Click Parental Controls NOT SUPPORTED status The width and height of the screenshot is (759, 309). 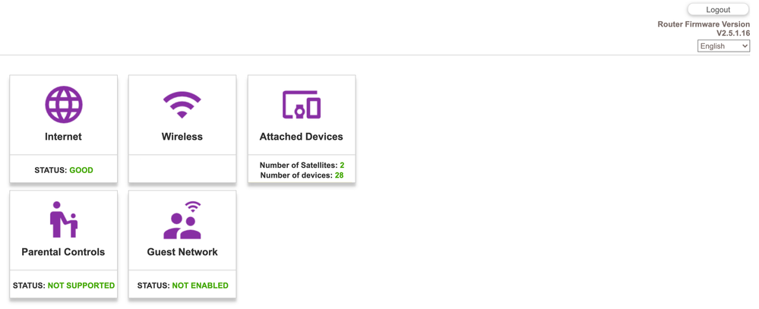64,285
